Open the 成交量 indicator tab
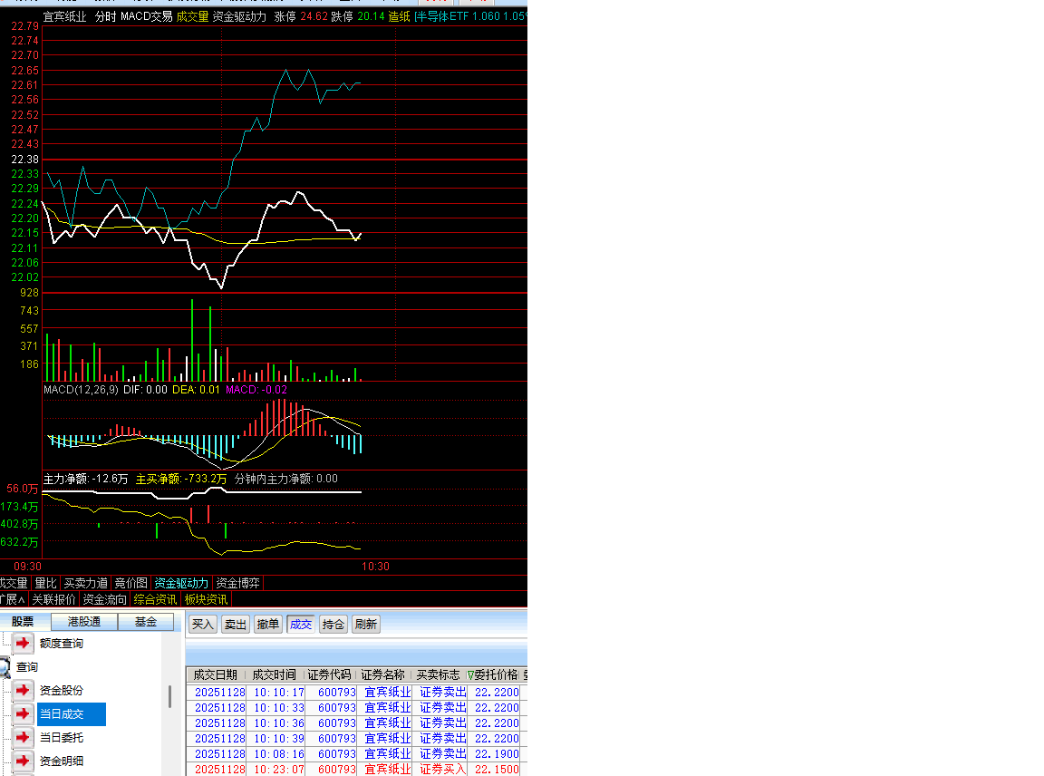 point(14,584)
